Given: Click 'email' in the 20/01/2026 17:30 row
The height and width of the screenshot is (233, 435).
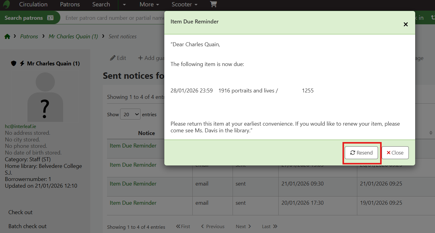Looking at the screenshot, I should [x=202, y=203].
